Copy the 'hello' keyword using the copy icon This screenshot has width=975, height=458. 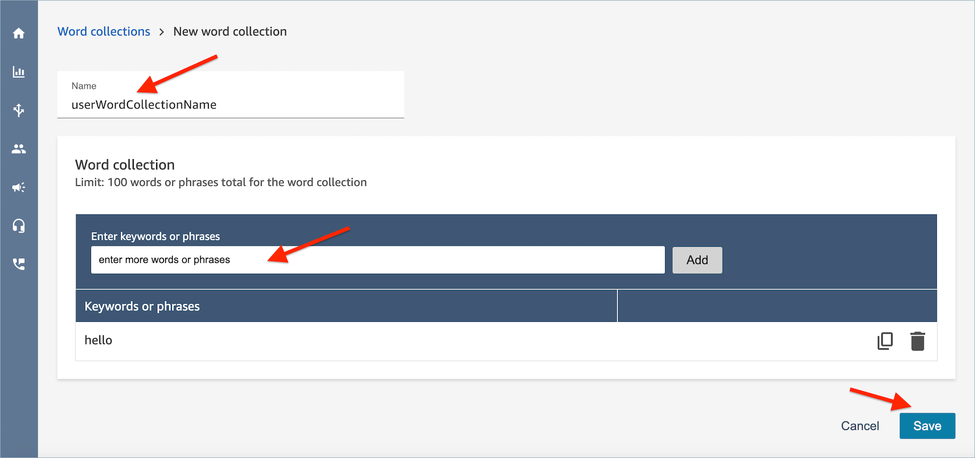885,341
